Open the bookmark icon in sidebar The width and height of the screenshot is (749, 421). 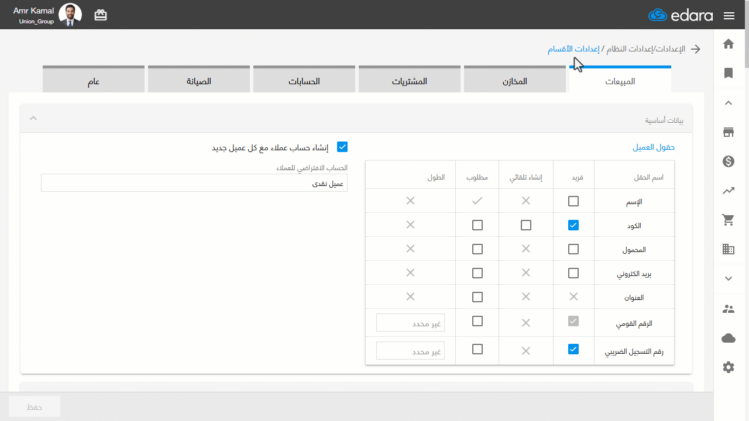pyautogui.click(x=729, y=73)
